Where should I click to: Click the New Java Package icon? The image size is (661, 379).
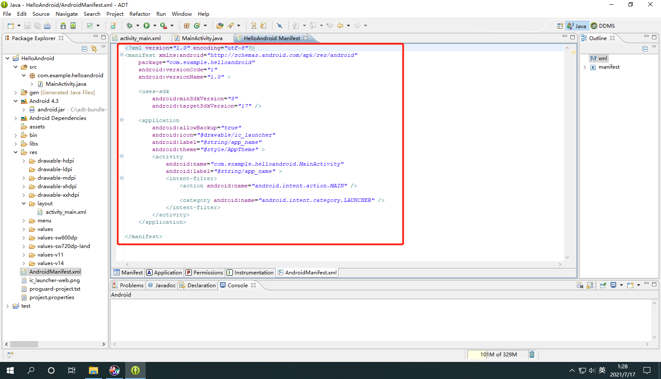pos(187,26)
